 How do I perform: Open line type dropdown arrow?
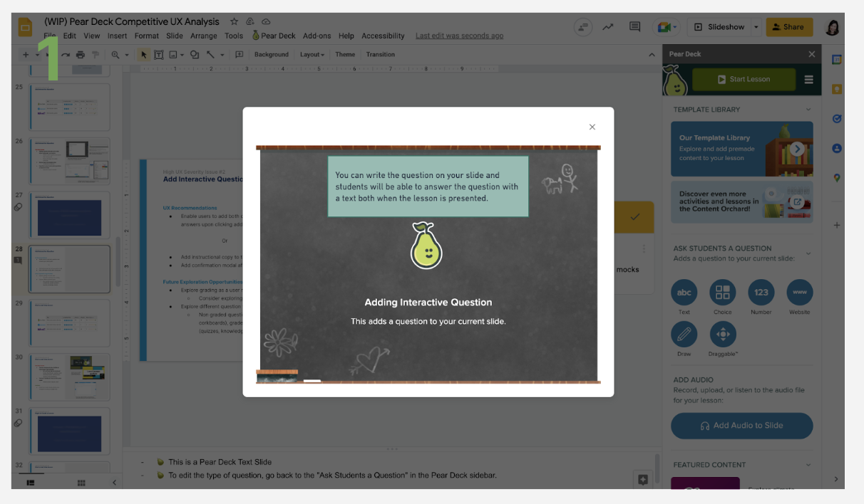(x=222, y=55)
